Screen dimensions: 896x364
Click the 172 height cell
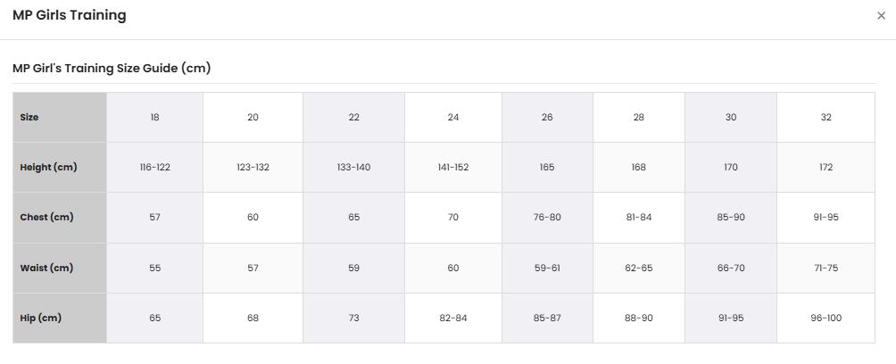[825, 168]
